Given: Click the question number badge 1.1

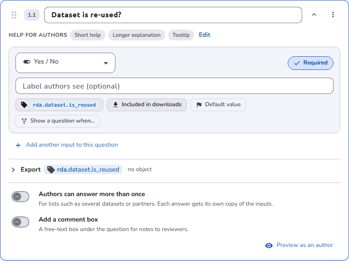Looking at the screenshot, I should [32, 15].
